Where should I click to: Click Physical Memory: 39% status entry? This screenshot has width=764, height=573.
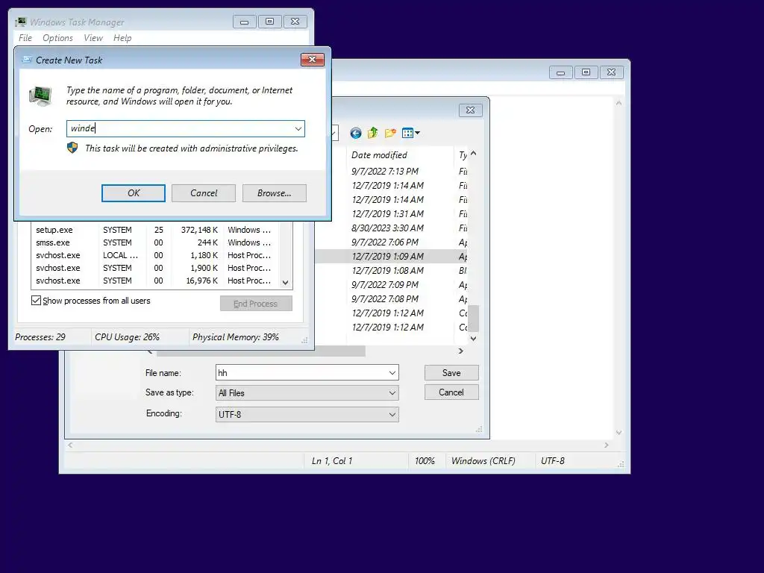pos(235,336)
